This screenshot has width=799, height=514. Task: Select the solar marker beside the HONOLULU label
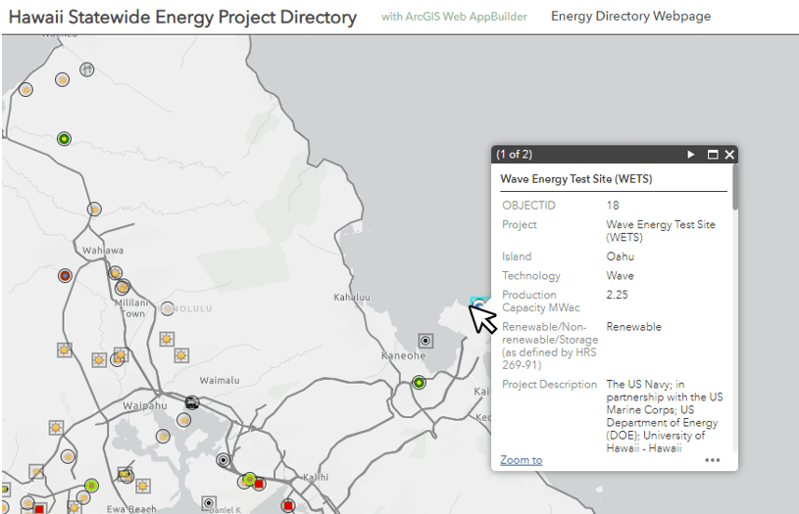167,308
